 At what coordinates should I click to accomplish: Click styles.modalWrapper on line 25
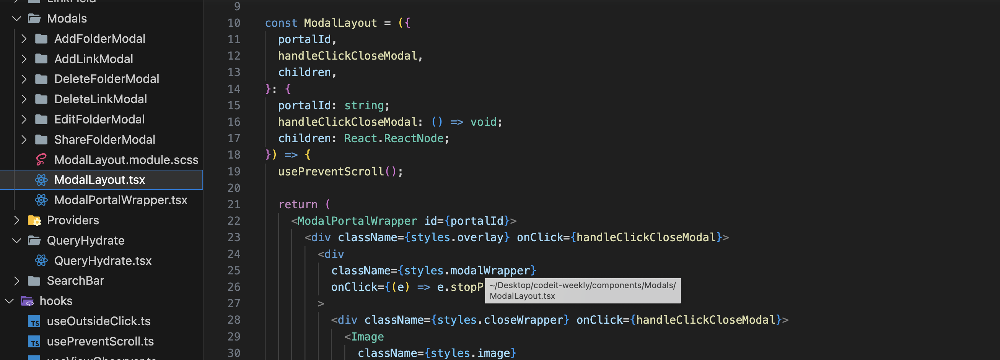(x=467, y=271)
